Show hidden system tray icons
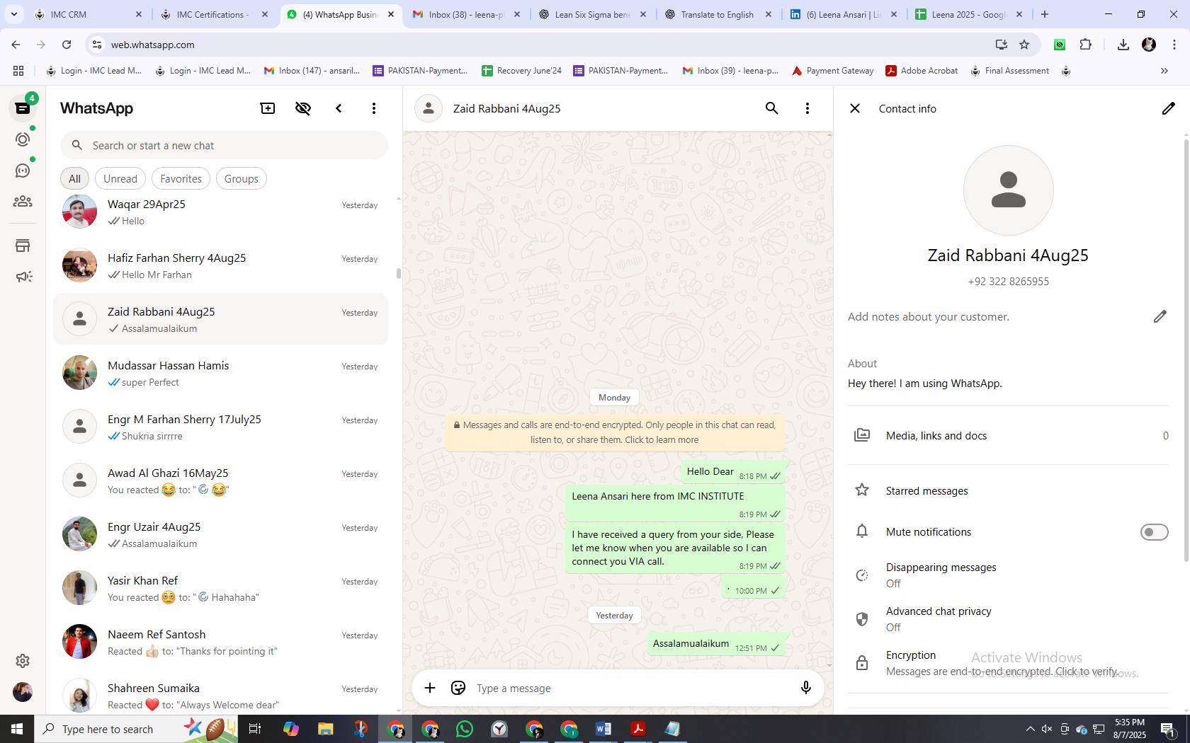This screenshot has height=743, width=1190. (1030, 729)
